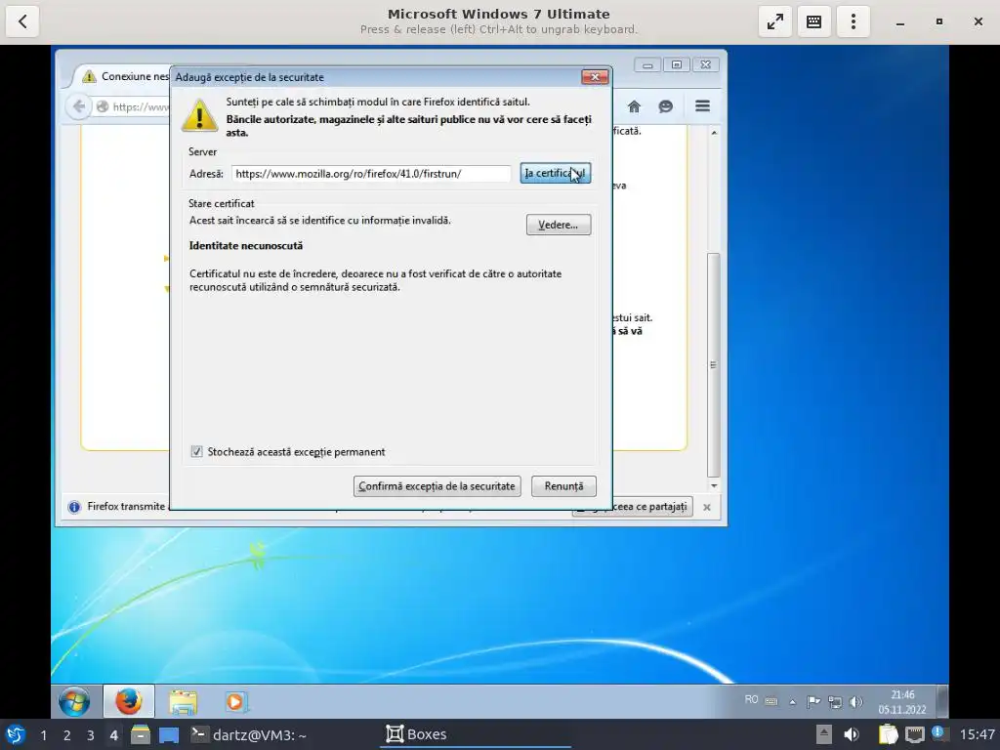Click host update notifier tray icon
1000x750 pixels.
point(938,732)
